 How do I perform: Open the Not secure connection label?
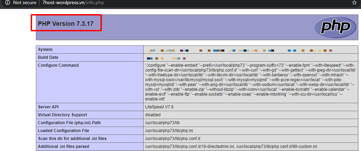coord(25,3)
